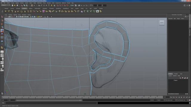Switch to the four view layout

2,56
